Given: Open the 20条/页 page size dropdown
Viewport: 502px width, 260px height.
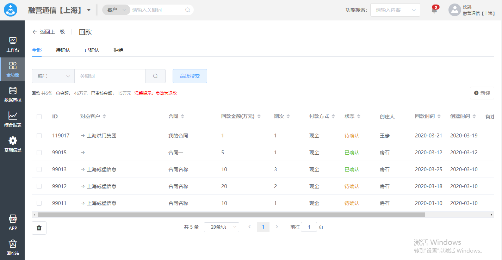Looking at the screenshot, I should (x=221, y=227).
